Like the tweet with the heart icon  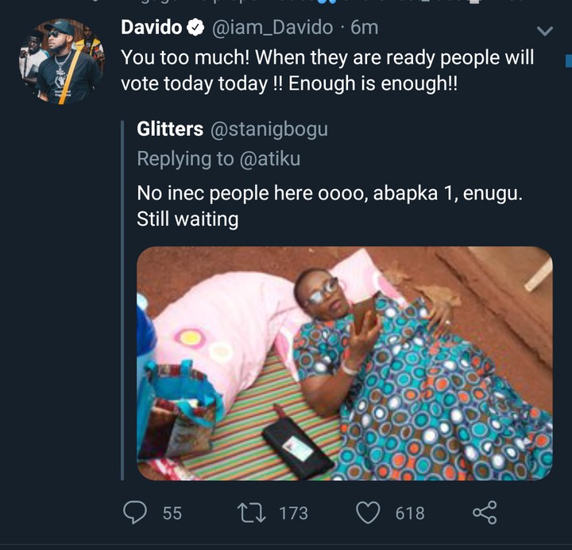click(368, 513)
